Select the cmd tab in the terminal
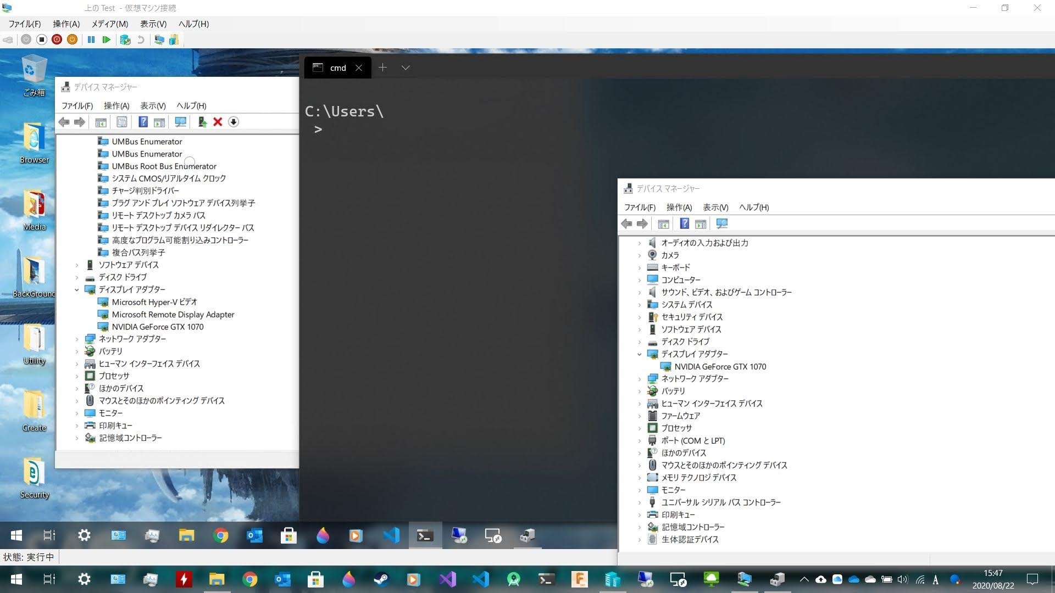The height and width of the screenshot is (593, 1055). point(337,67)
